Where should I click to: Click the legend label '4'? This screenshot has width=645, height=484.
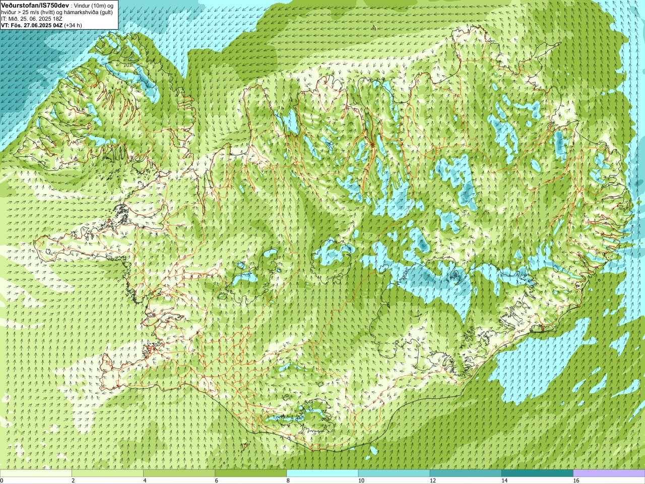[145, 480]
